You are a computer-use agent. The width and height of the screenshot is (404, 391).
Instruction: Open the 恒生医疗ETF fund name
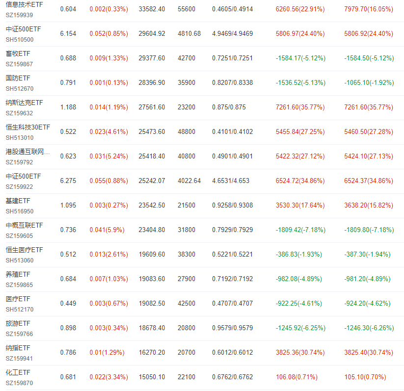tap(24, 250)
